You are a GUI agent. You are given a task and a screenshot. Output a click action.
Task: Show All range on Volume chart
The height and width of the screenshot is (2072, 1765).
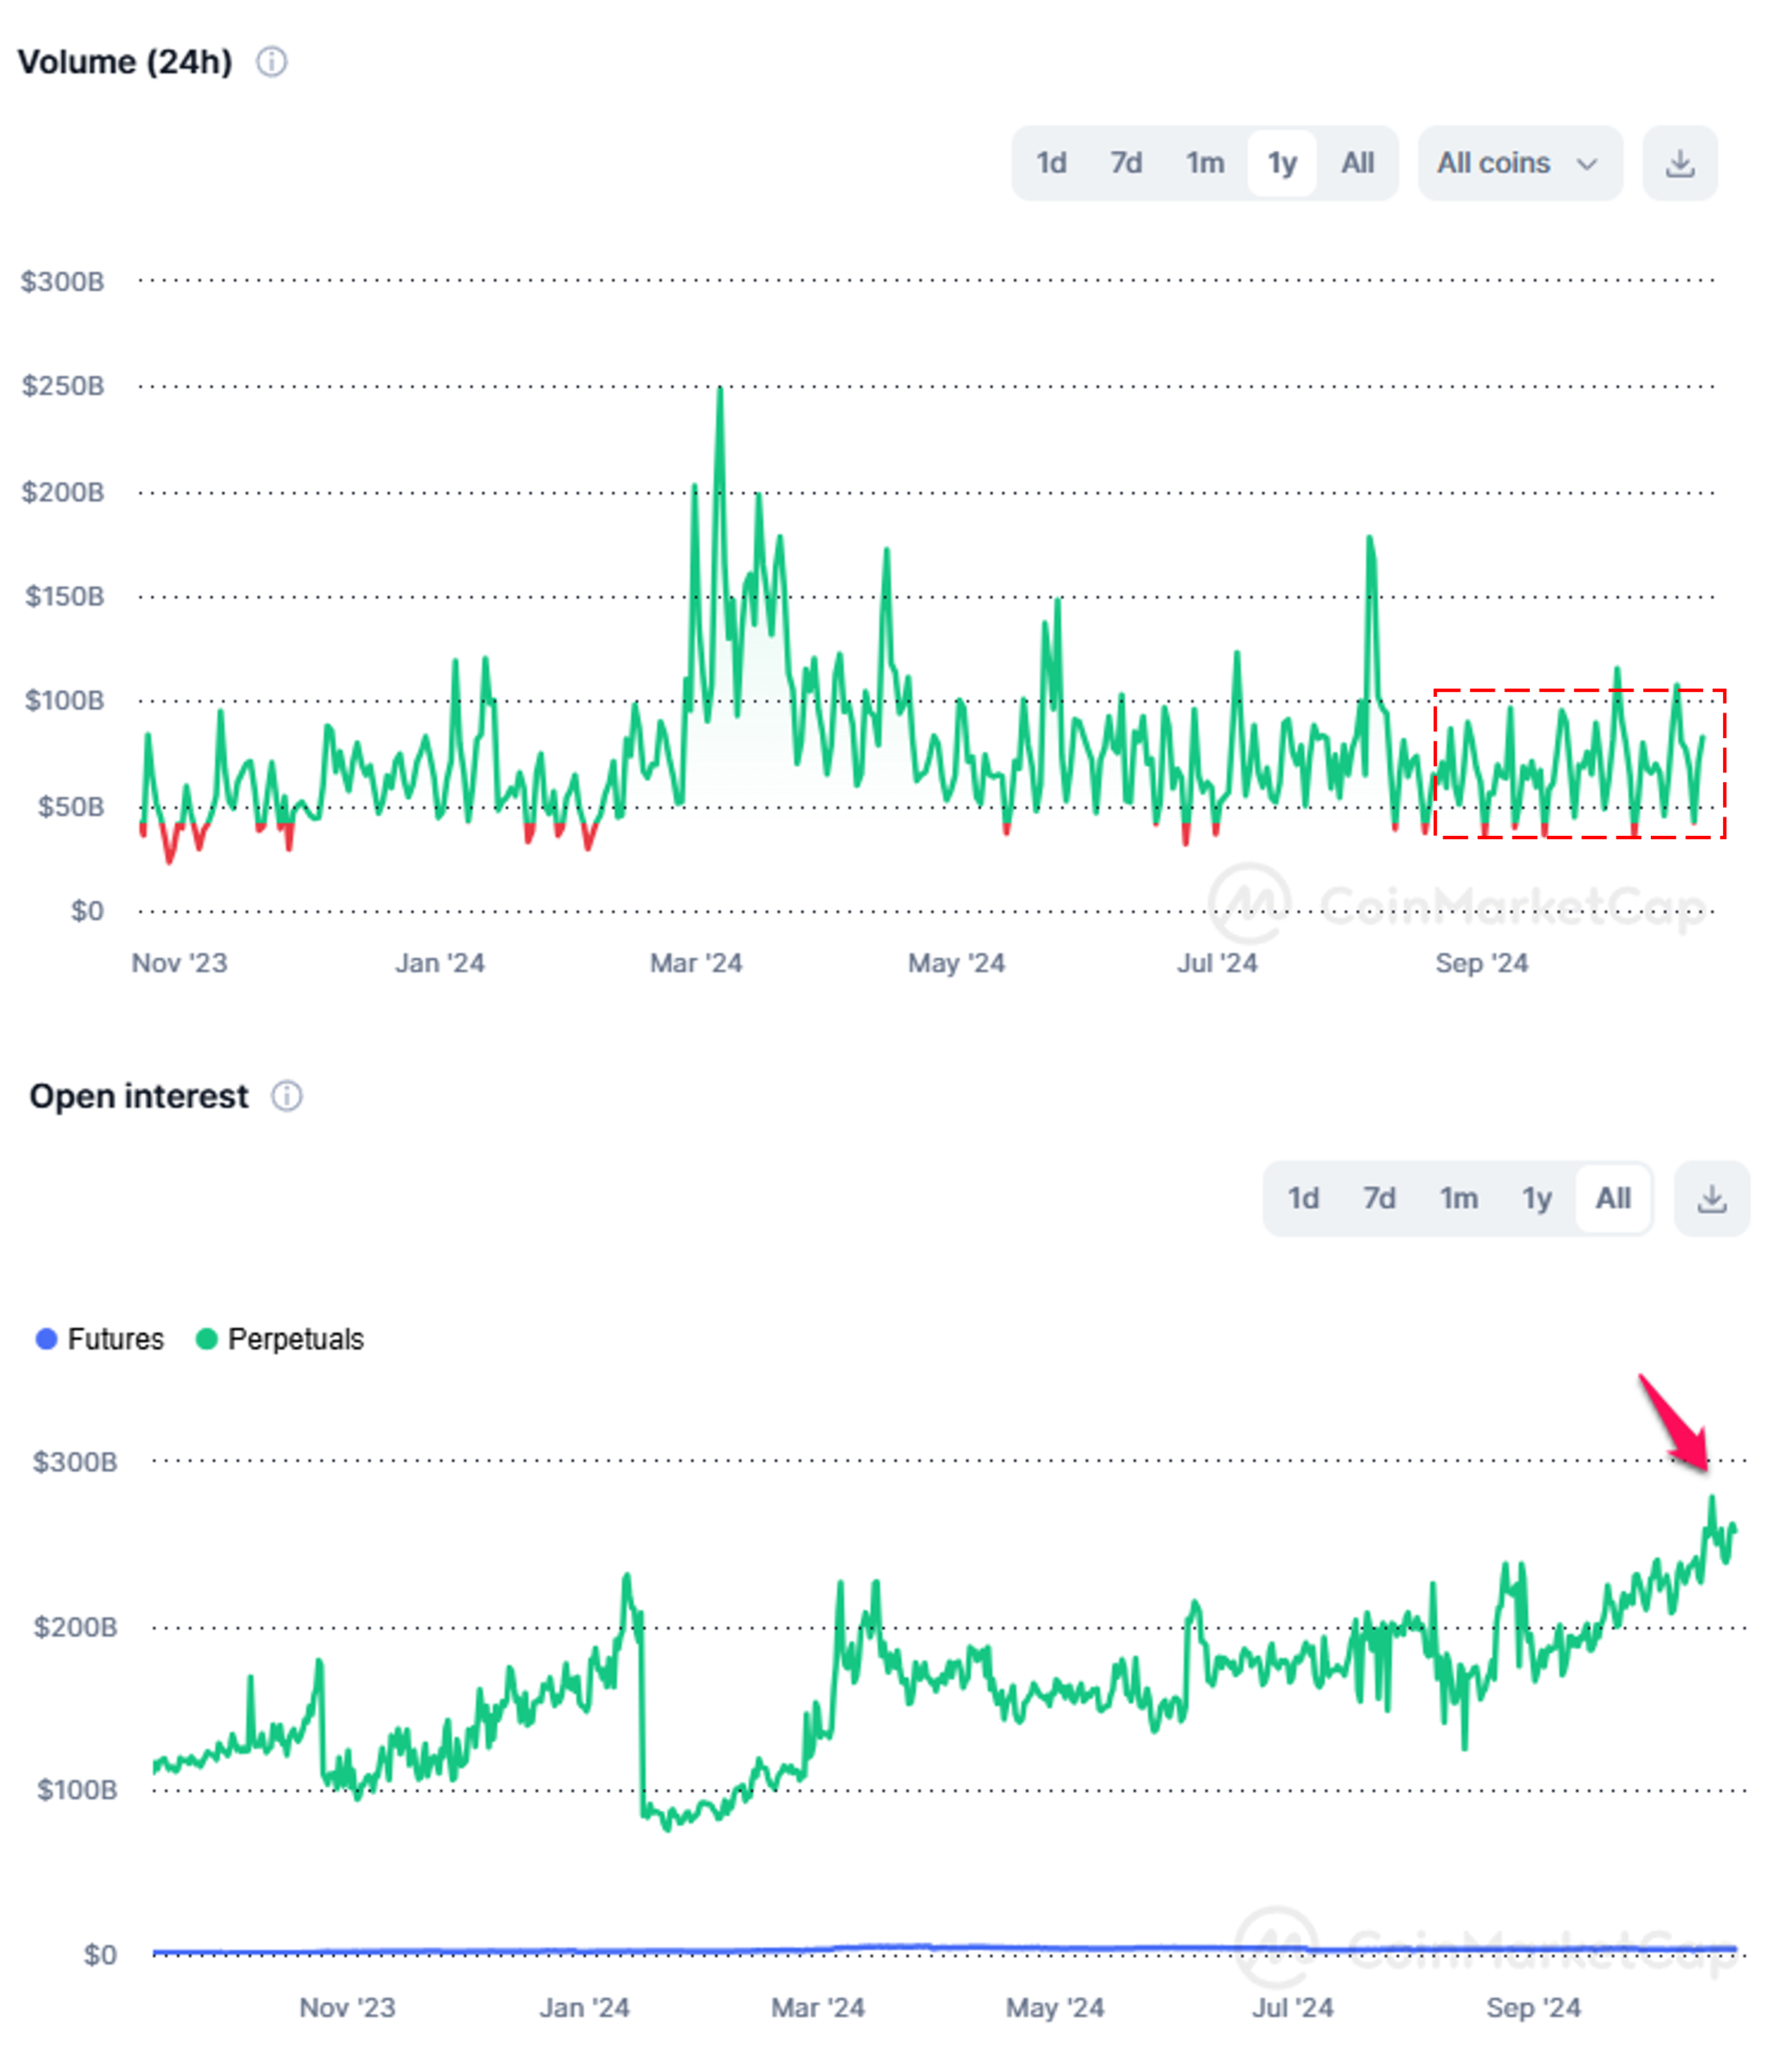(1357, 163)
